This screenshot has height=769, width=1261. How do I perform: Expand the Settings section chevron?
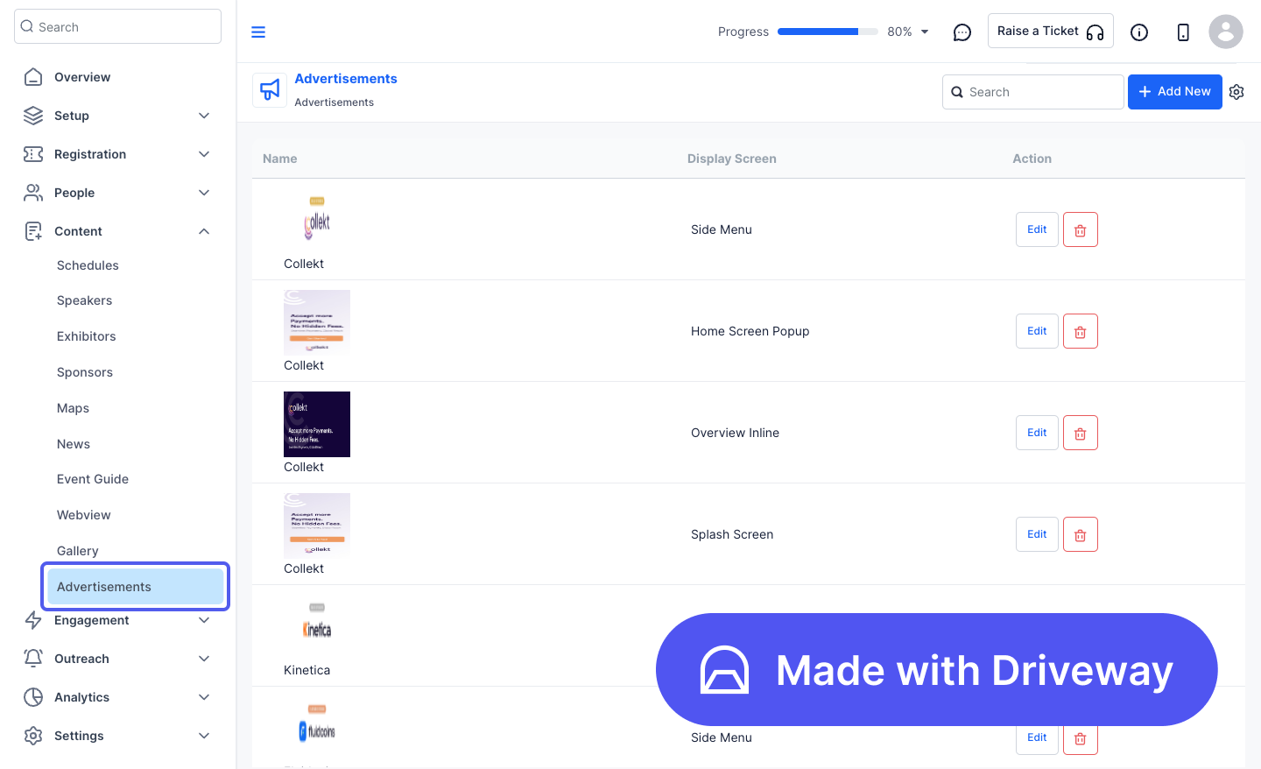(x=204, y=736)
